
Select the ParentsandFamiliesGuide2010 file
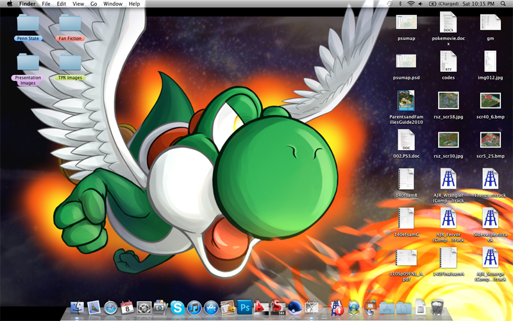[407, 107]
